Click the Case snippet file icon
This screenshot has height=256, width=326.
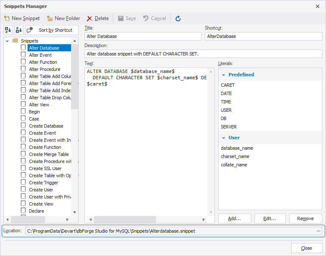click(23, 118)
